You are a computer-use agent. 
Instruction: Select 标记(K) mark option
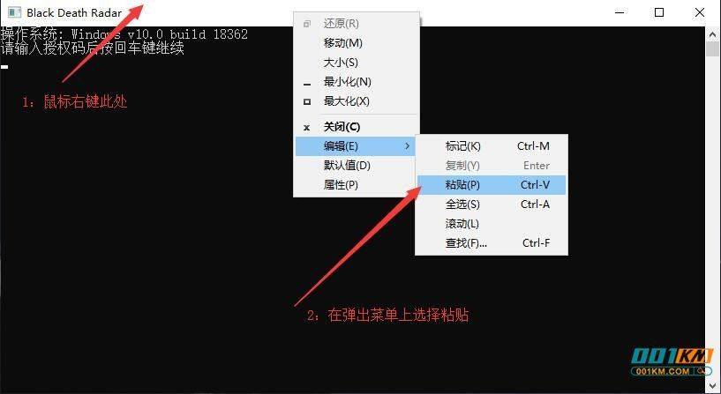pos(491,146)
